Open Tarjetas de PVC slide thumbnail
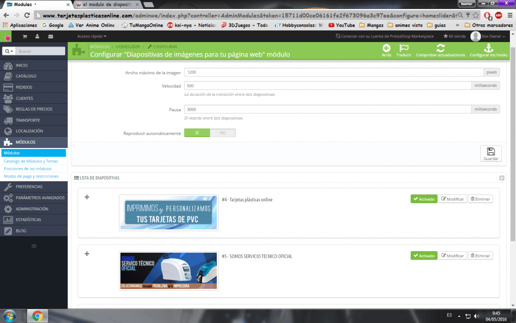This screenshot has width=516, height=323. click(x=168, y=213)
